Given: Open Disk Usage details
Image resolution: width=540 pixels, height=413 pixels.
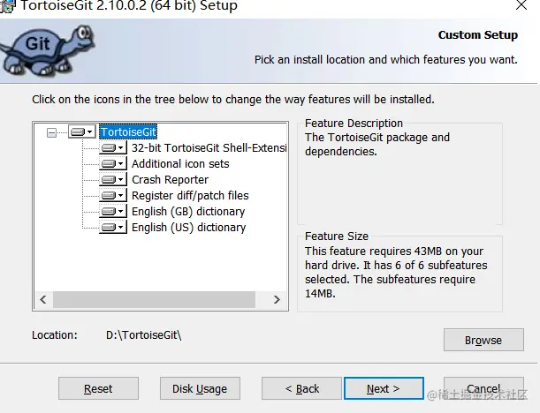Looking at the screenshot, I should [200, 388].
